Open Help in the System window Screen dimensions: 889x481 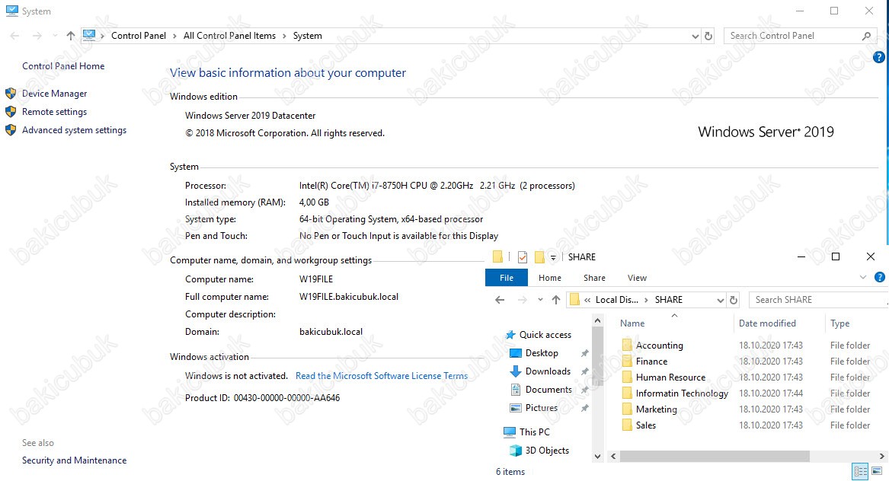click(879, 56)
